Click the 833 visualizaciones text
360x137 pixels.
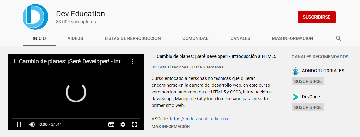[170, 67]
